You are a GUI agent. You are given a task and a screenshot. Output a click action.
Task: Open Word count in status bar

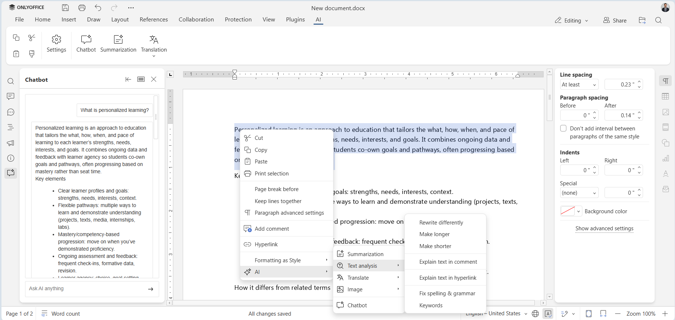tap(61, 313)
